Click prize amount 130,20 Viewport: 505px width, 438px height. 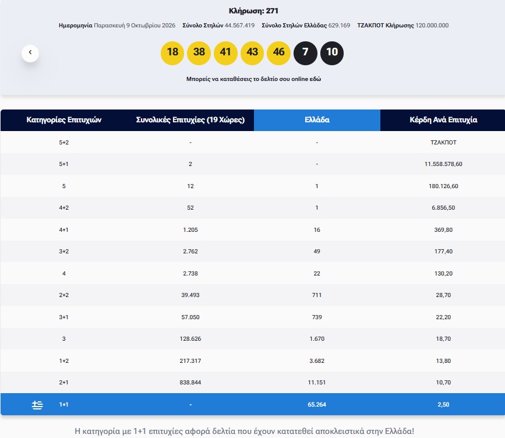point(443,273)
